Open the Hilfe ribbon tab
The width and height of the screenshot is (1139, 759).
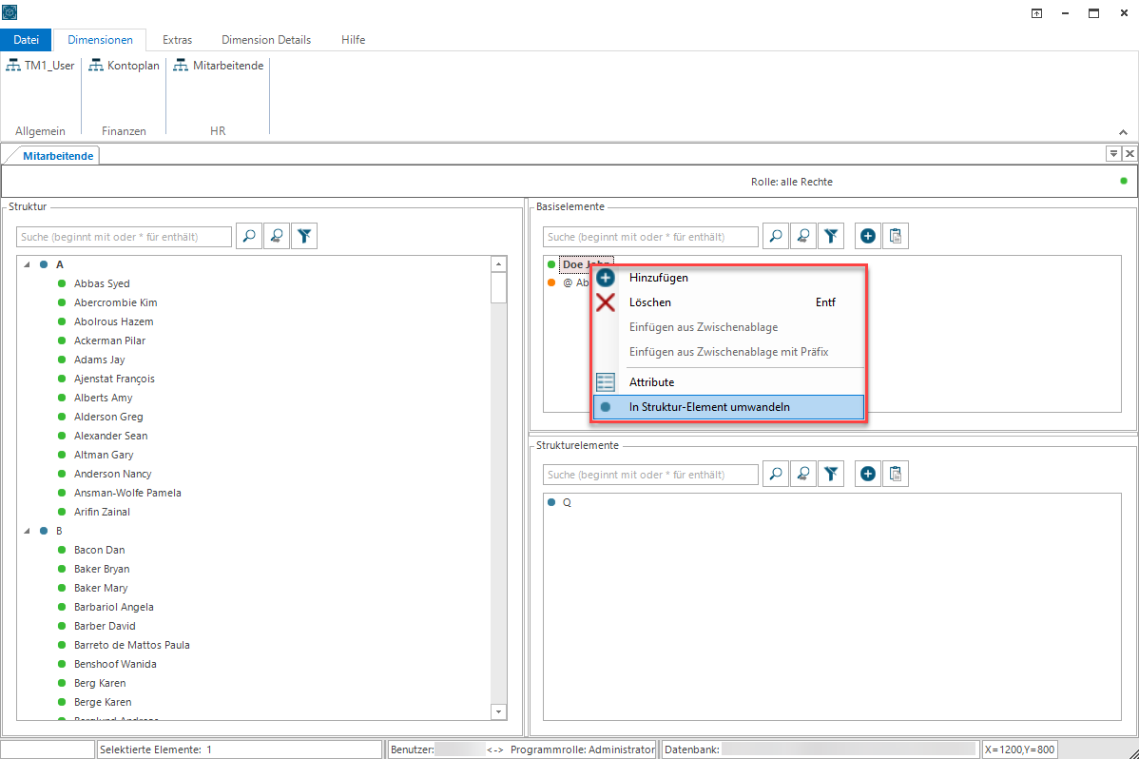tap(353, 40)
